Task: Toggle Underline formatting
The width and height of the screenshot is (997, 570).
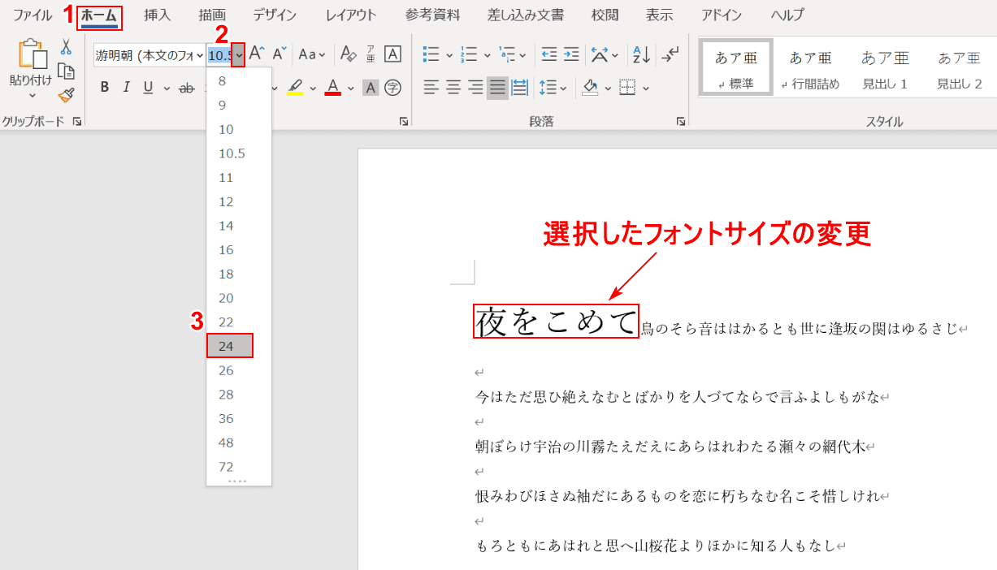Action: tap(148, 88)
